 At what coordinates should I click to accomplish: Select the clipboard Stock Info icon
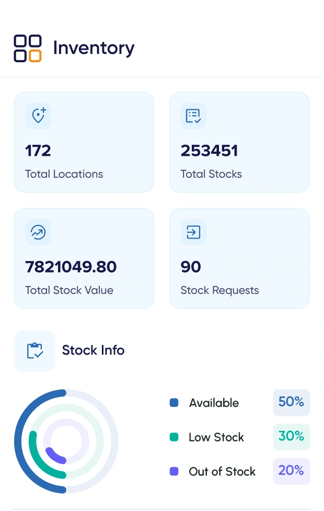click(34, 350)
